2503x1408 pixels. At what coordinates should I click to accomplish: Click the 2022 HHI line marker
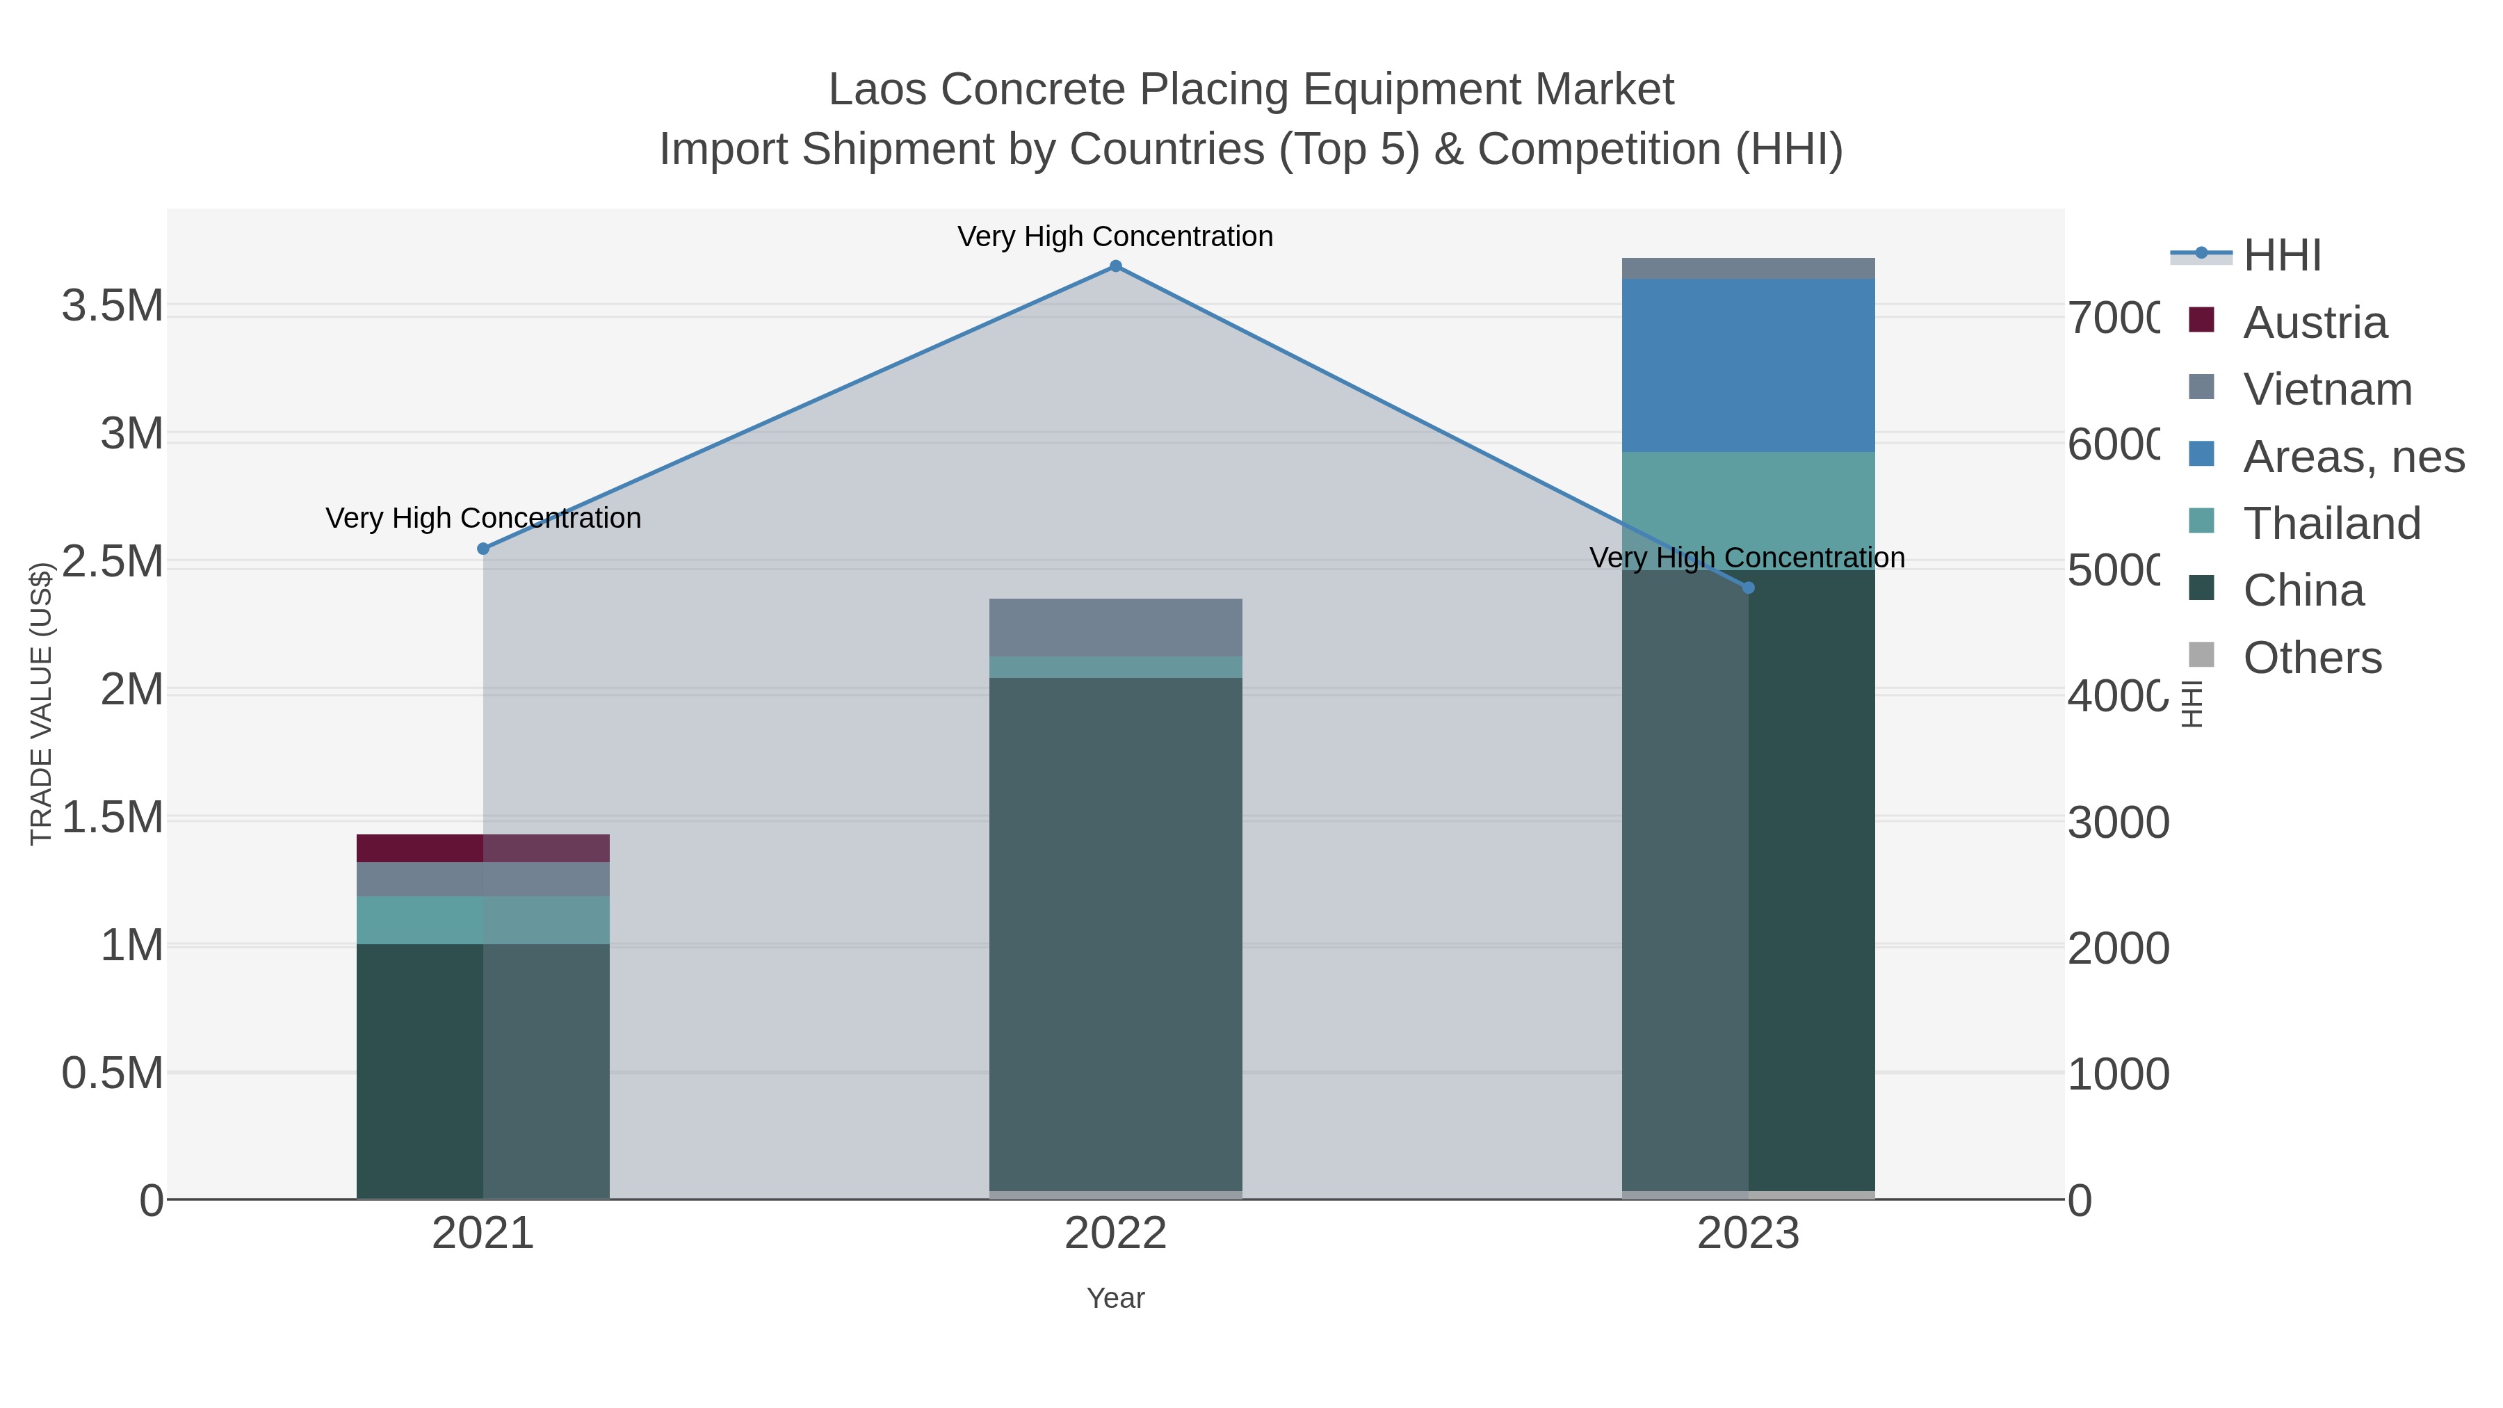click(x=1115, y=266)
